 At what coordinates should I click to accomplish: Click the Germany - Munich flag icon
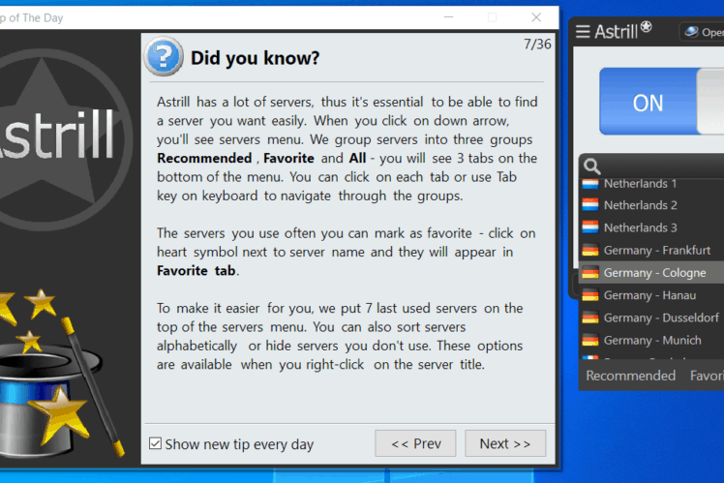590,341
